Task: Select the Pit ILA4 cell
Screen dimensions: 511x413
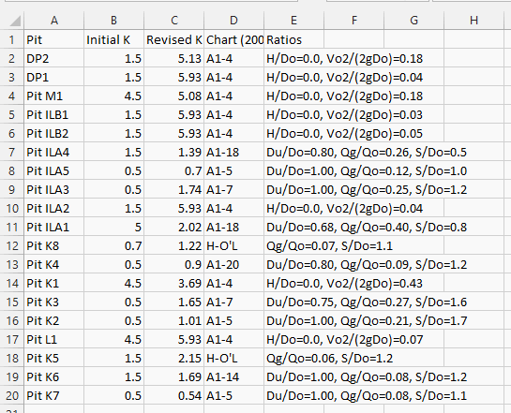Action: pyautogui.click(x=54, y=152)
